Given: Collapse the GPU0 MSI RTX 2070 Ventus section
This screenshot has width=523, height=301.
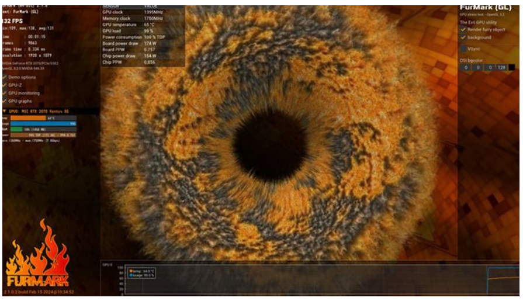Looking at the screenshot, I should [5, 111].
